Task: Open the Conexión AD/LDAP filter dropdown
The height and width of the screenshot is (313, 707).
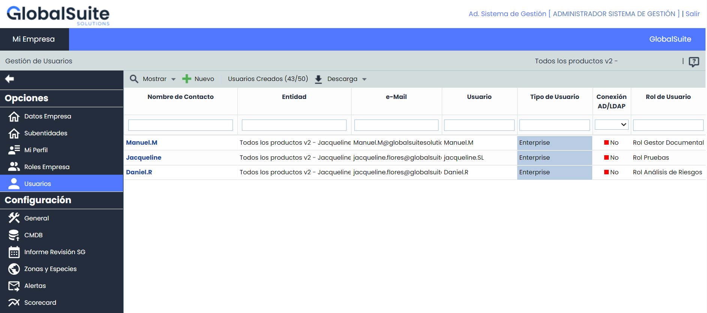Action: [611, 125]
